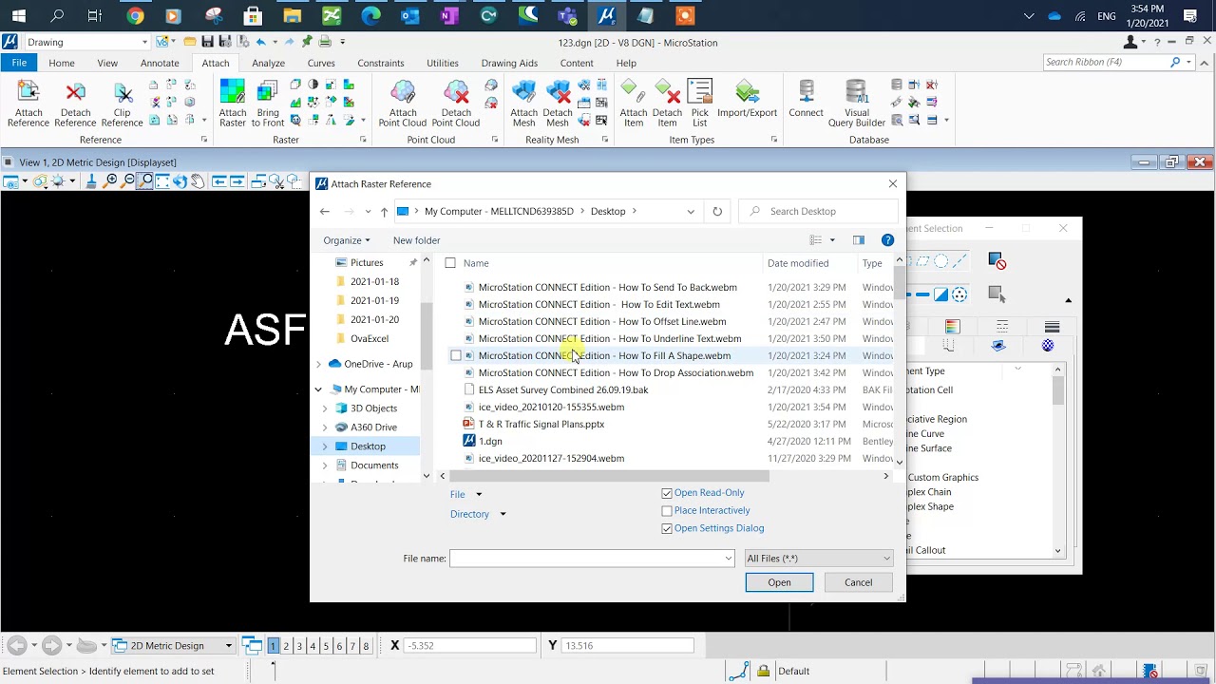Refresh the Desktop folder listing

[717, 211]
